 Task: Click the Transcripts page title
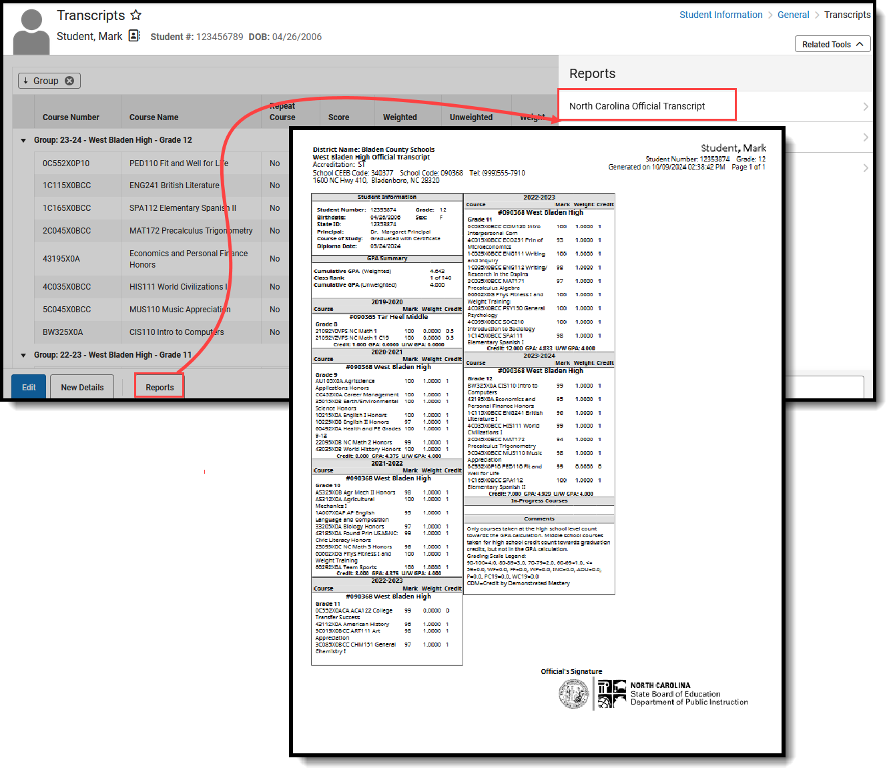(x=91, y=15)
